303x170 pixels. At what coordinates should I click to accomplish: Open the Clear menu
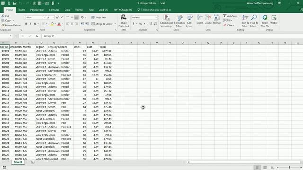pyautogui.click(x=229, y=25)
